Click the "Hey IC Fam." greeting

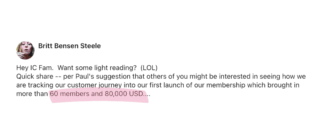(35, 68)
